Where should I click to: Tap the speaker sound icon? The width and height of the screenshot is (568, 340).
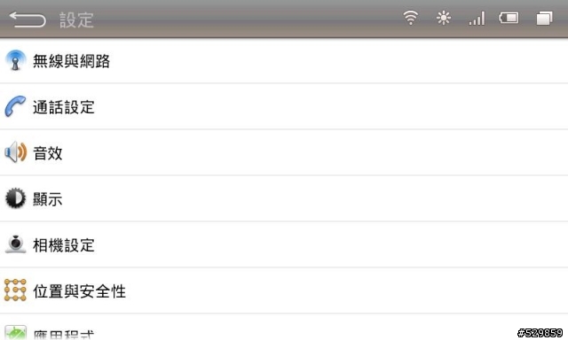coord(16,152)
